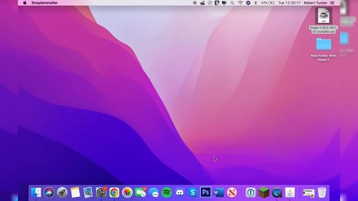Screen dimensions: 358x201
Task: Open the Apple menu
Action: (25, 3)
